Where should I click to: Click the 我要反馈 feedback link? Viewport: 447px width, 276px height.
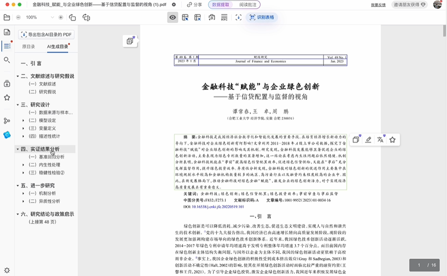click(x=378, y=5)
